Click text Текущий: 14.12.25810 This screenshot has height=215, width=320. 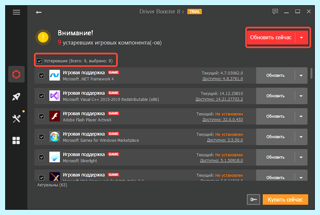tap(222, 94)
